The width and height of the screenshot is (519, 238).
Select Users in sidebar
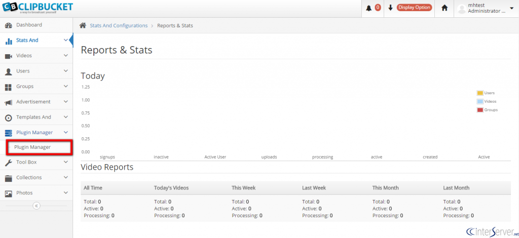[x=36, y=71]
